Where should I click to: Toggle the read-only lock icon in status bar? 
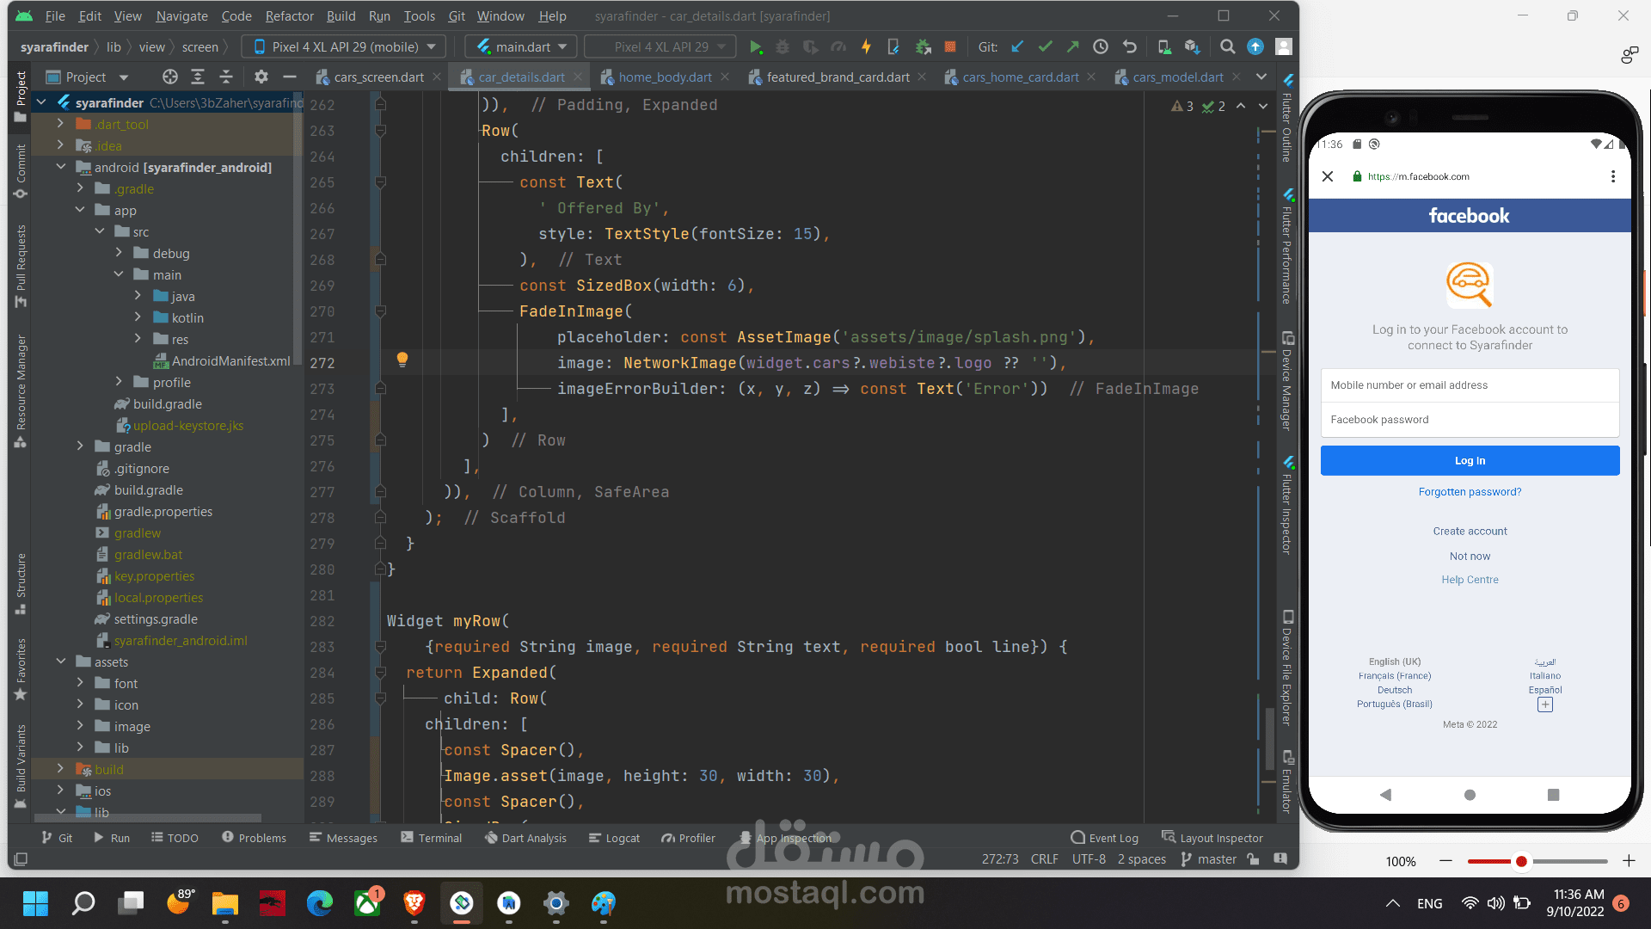[1254, 859]
